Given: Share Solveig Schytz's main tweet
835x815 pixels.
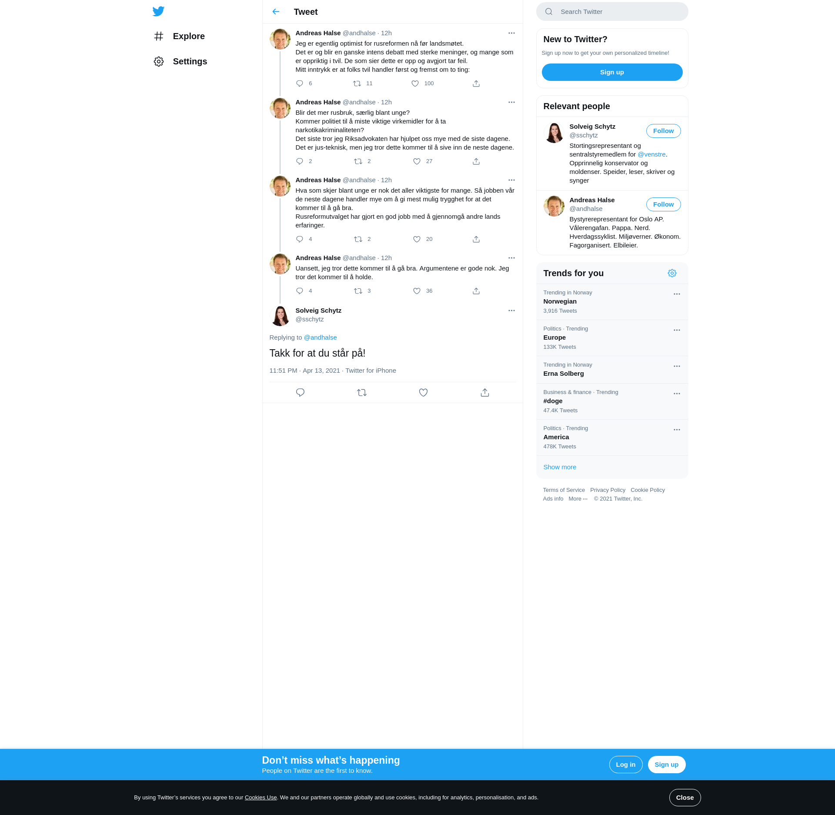Looking at the screenshot, I should (485, 393).
